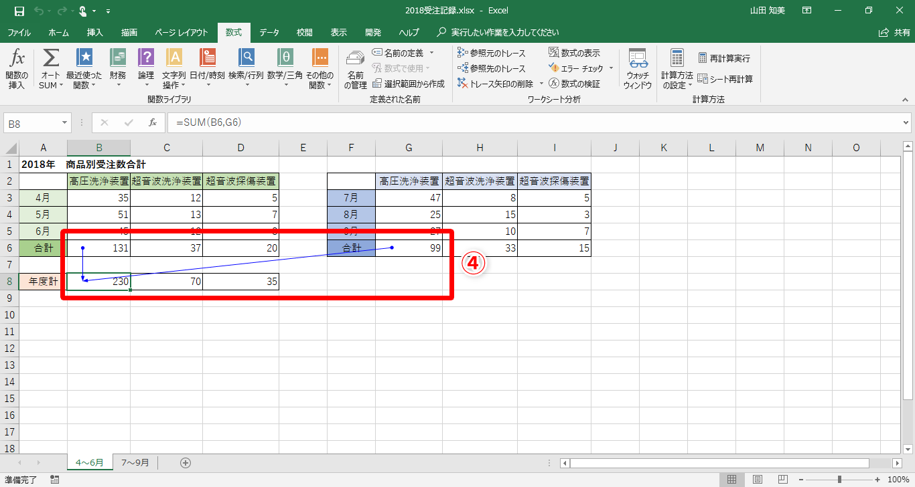Image resolution: width=915 pixels, height=487 pixels.
Task: Click the Insert Function fx button in formula bar
Action: click(153, 122)
